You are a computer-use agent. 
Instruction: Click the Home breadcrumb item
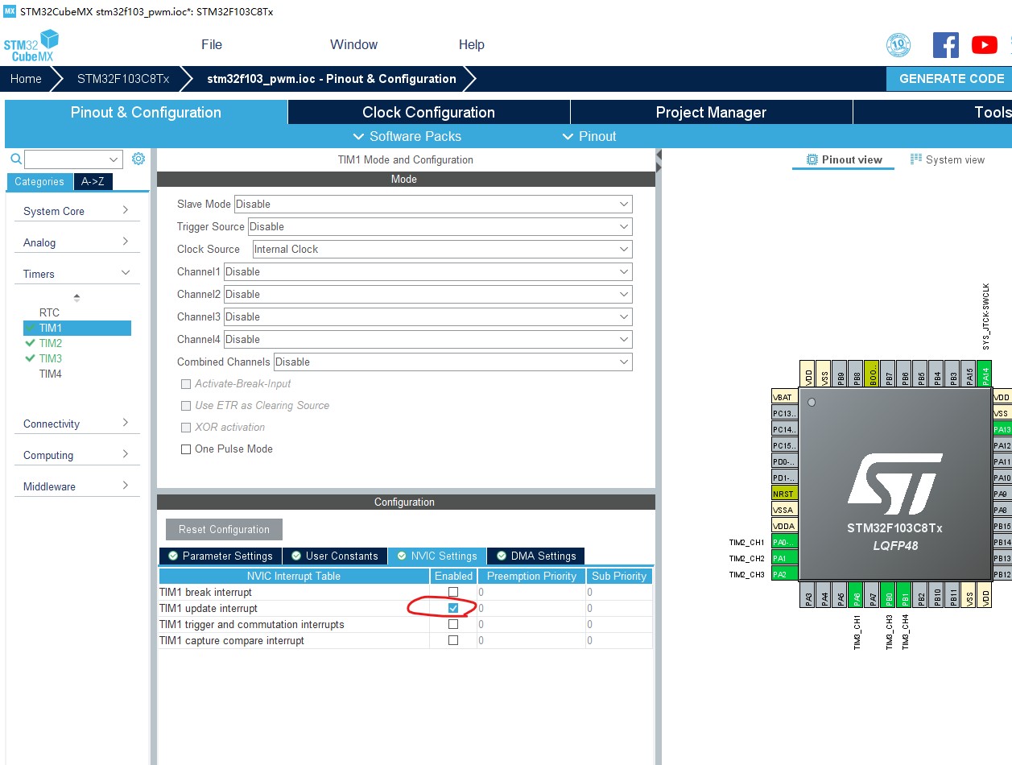(x=25, y=78)
